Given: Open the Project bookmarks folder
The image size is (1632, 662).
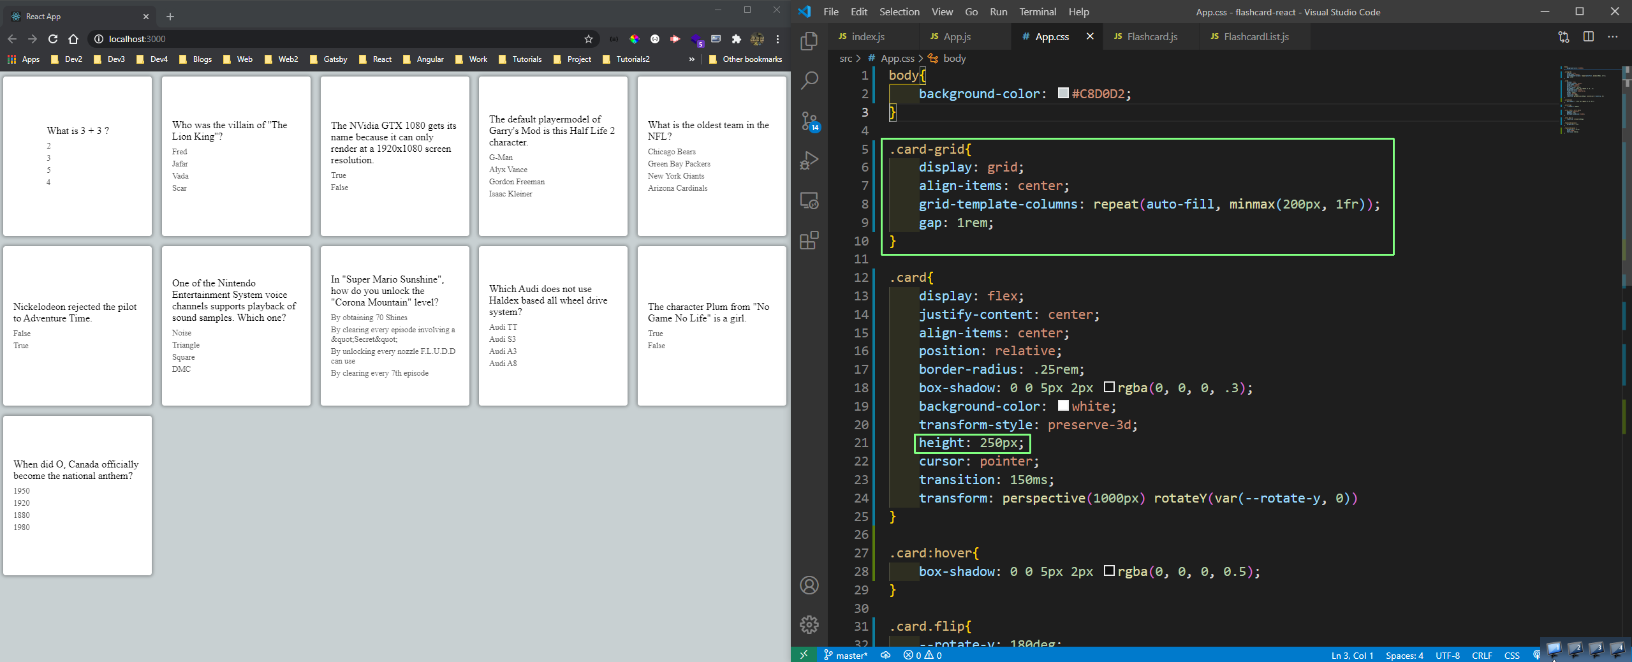Looking at the screenshot, I should pos(572,59).
